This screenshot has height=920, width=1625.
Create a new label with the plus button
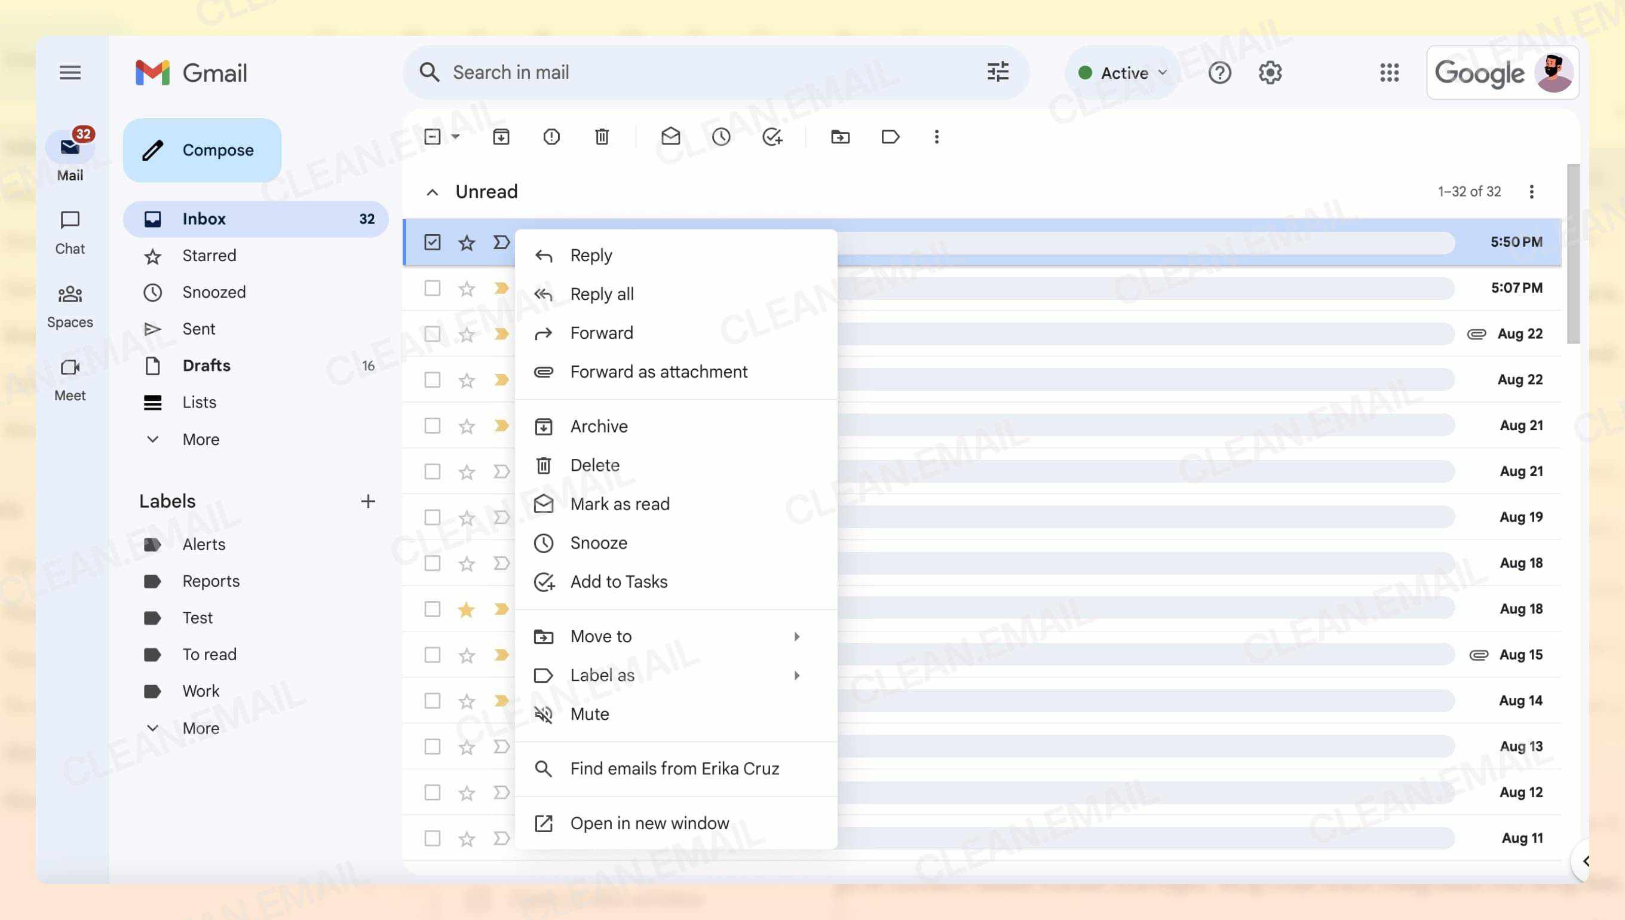pyautogui.click(x=369, y=501)
